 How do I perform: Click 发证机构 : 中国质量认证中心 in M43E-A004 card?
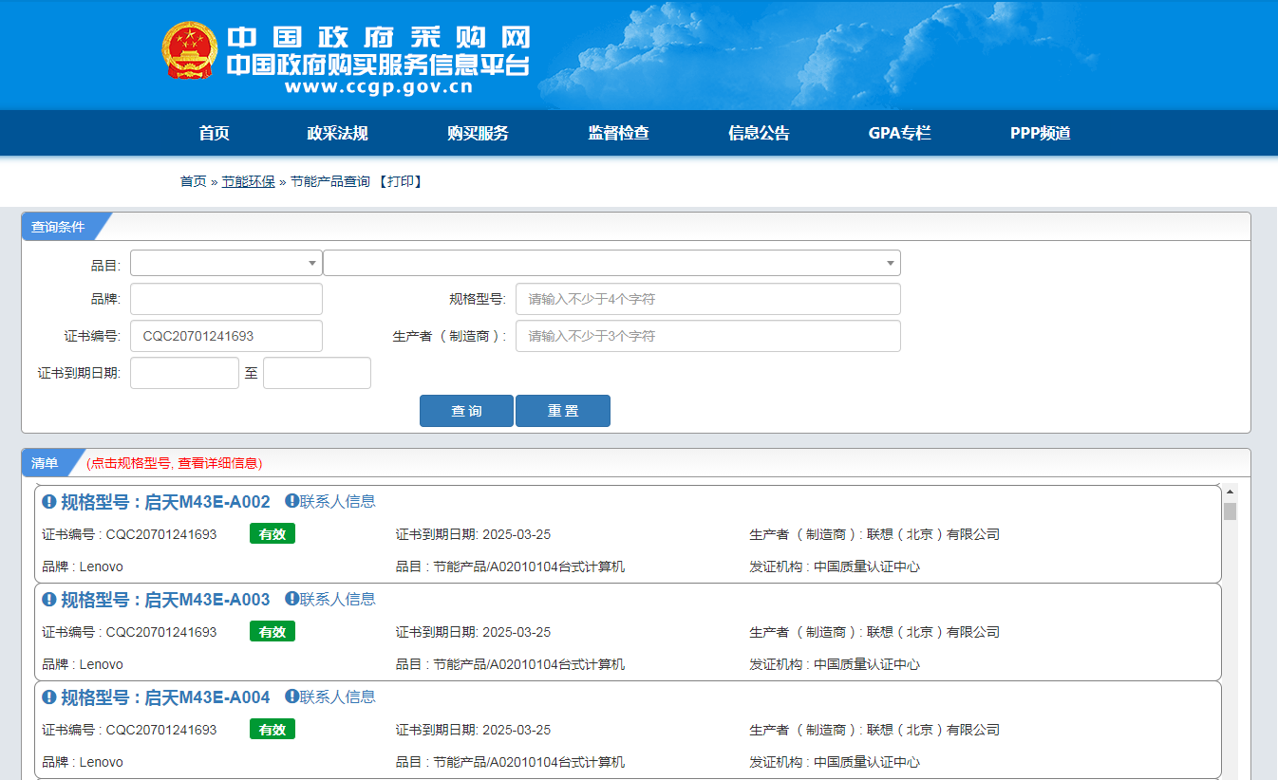click(x=835, y=762)
